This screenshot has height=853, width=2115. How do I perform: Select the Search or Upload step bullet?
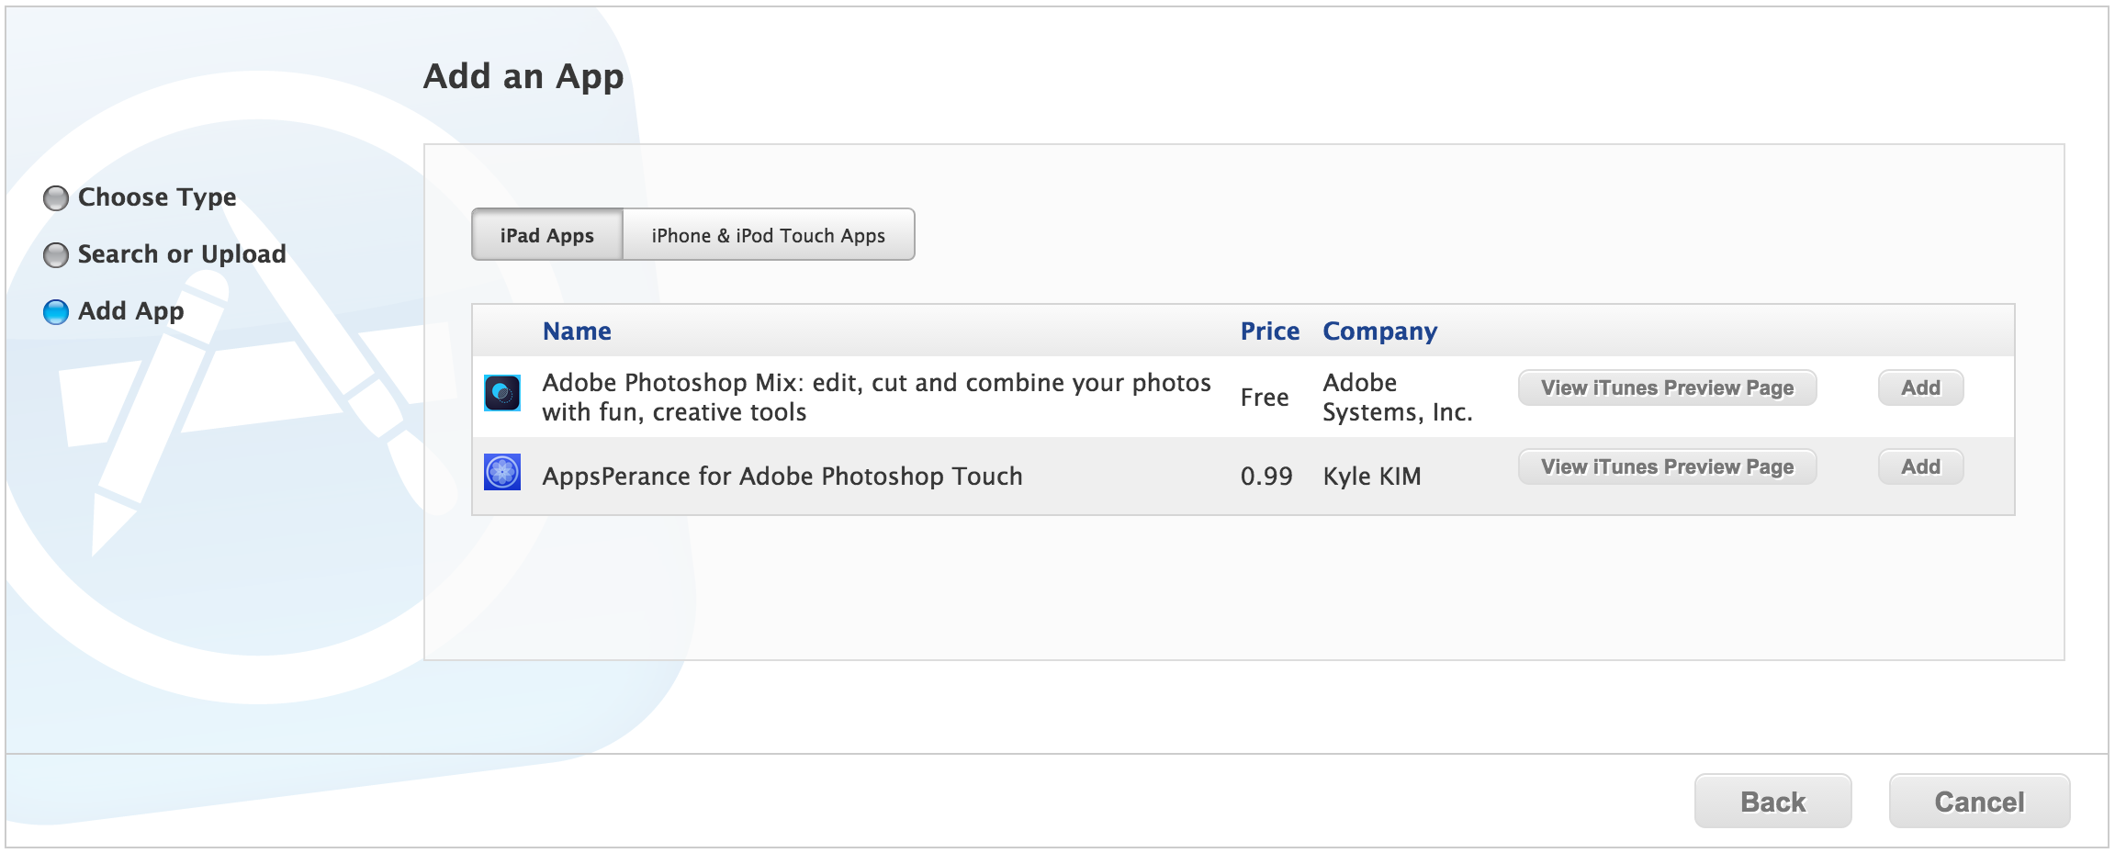(x=56, y=255)
